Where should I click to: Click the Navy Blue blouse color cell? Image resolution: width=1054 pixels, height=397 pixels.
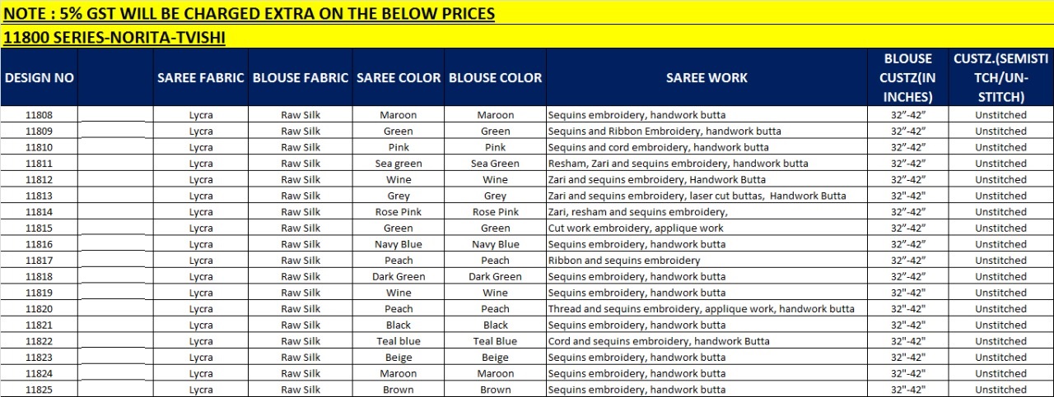[496, 244]
